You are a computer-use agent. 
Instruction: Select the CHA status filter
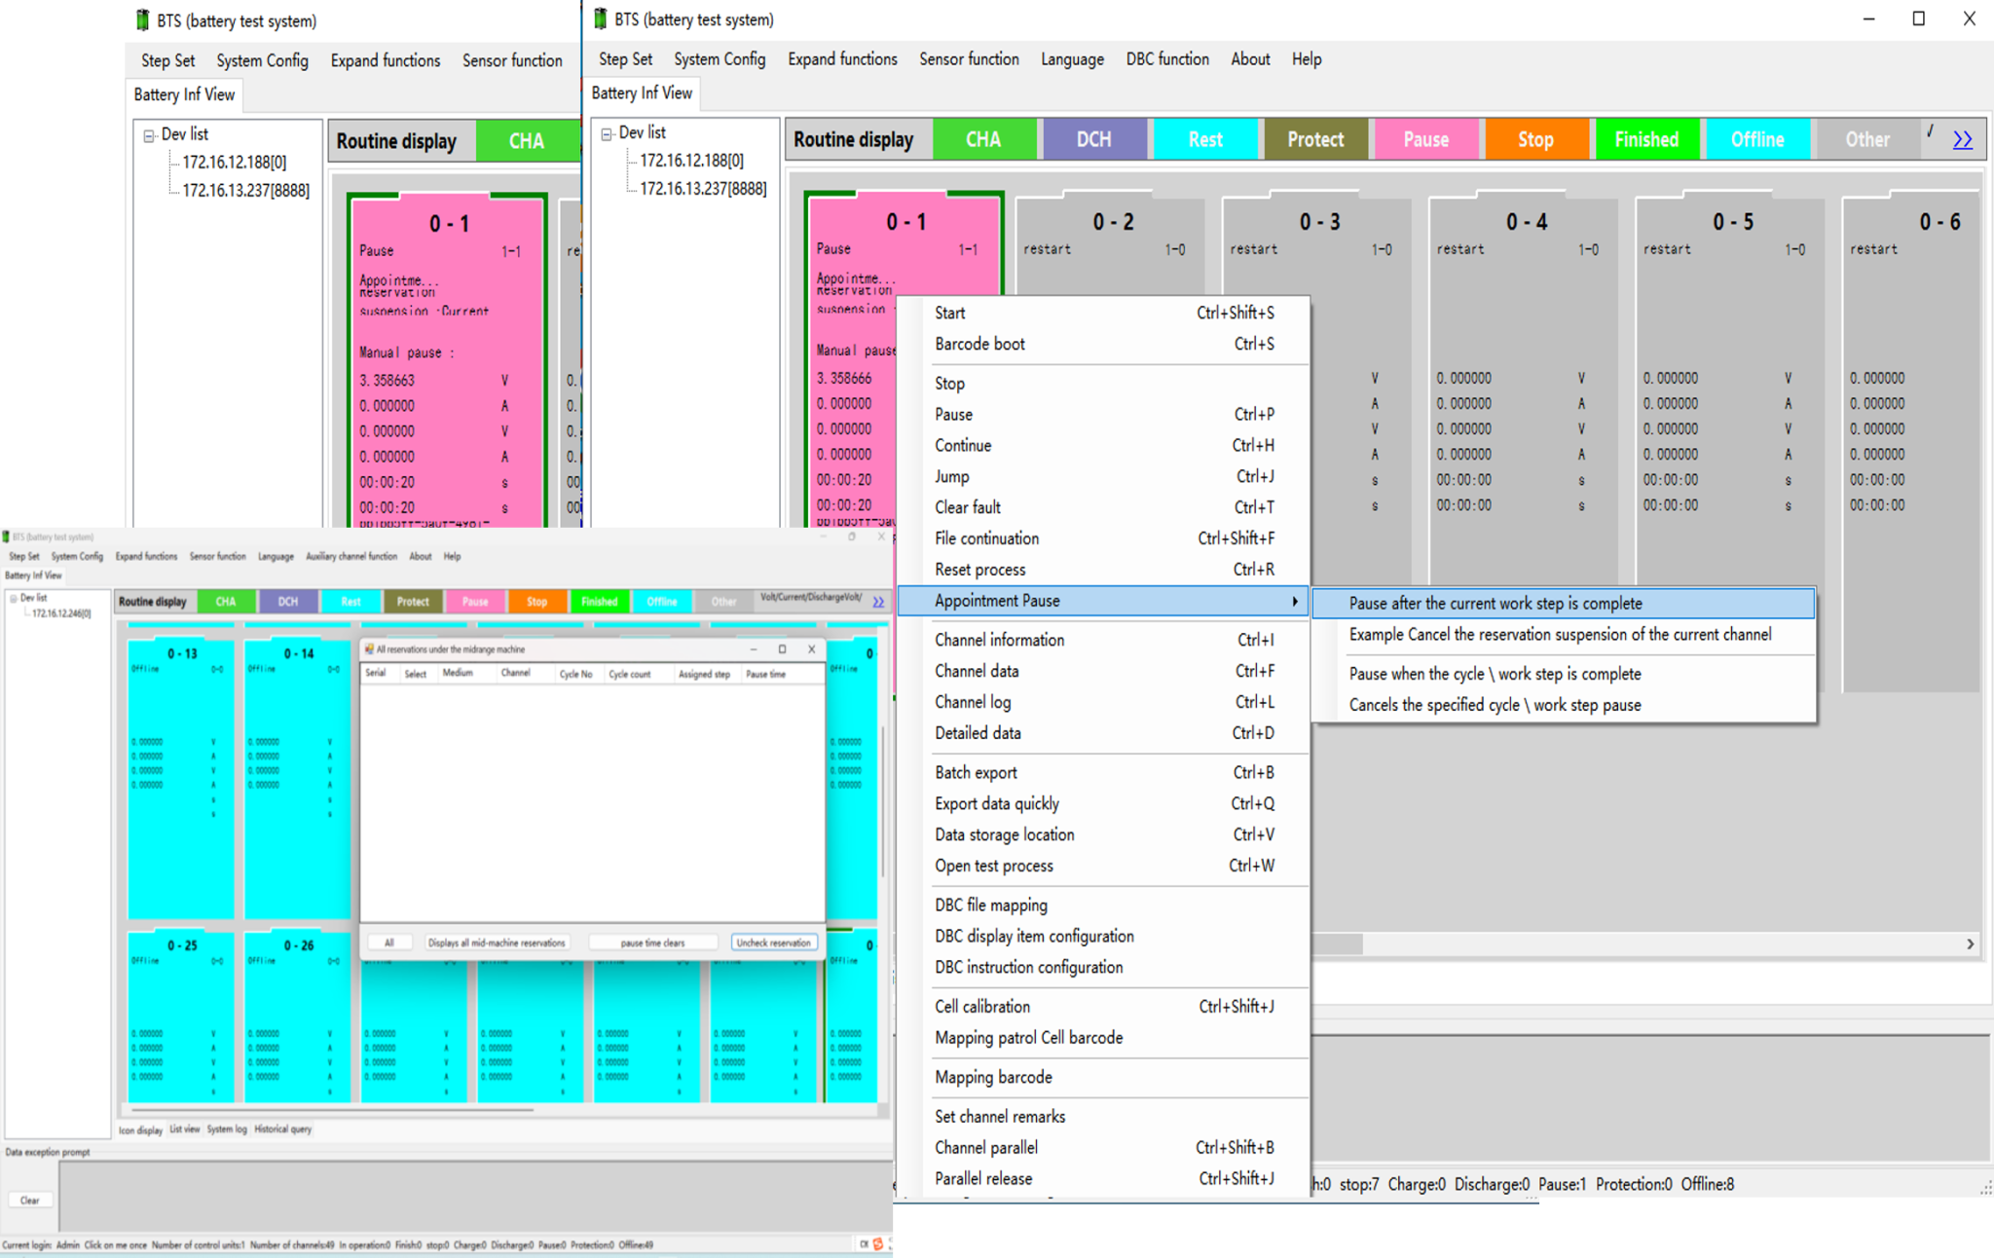pos(985,139)
